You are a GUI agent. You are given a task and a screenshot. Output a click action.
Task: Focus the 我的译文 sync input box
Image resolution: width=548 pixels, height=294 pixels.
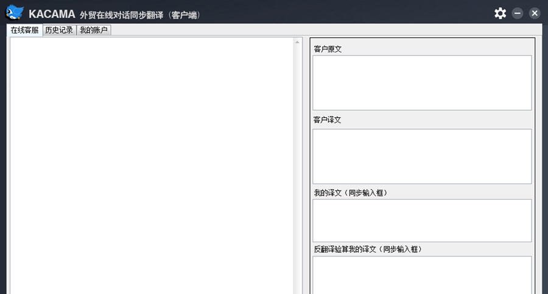(422, 220)
